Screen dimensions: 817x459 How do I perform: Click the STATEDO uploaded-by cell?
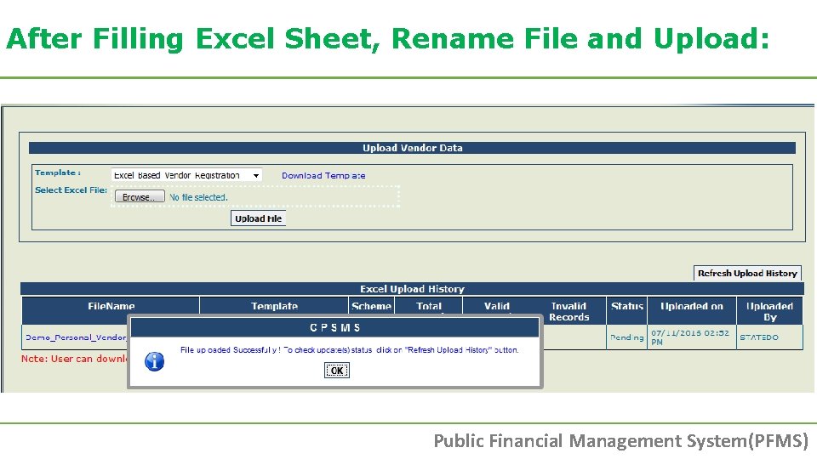[769, 337]
